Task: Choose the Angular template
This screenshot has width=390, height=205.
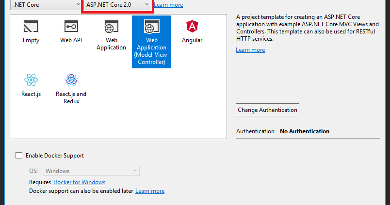Action: coord(192,32)
